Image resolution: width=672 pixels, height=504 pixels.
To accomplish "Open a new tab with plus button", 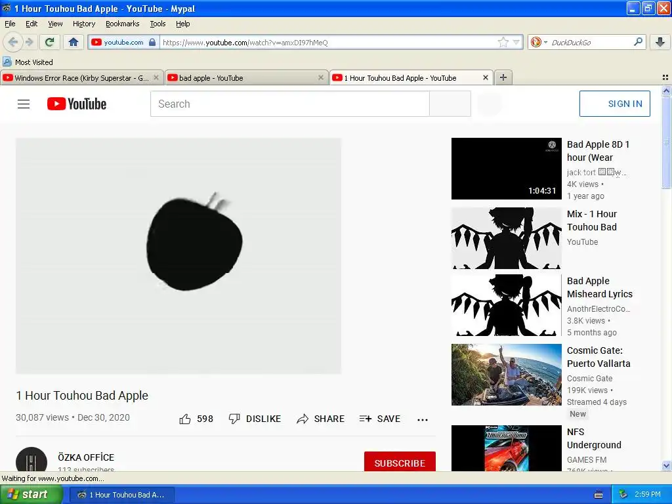I will (x=503, y=77).
